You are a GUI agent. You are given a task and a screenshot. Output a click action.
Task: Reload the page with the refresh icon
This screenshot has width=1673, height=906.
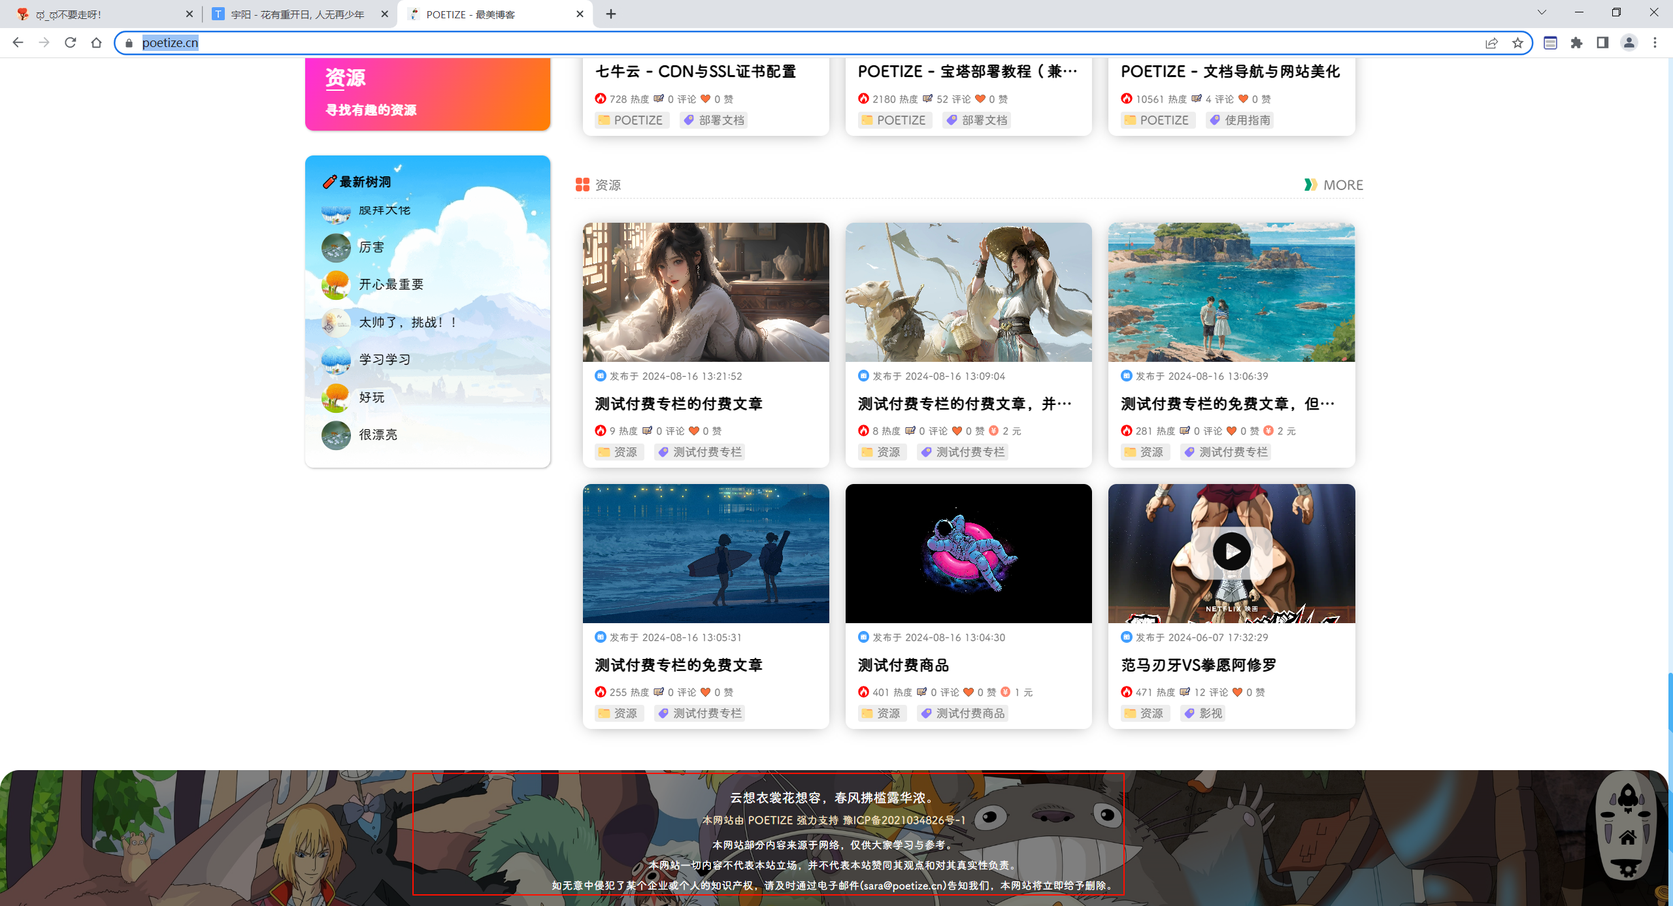click(71, 42)
